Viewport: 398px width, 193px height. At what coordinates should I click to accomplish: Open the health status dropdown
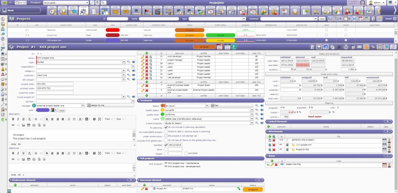[x=252, y=110]
